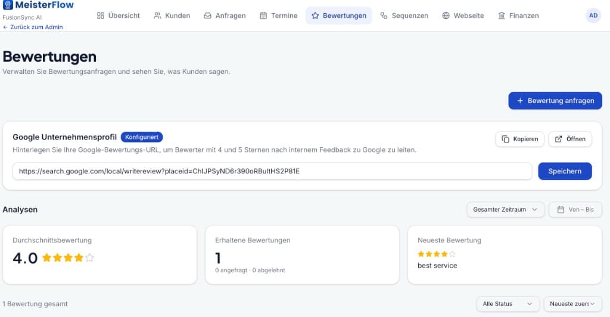
Task: Click the MeisterFlow logo icon
Action: click(8, 5)
